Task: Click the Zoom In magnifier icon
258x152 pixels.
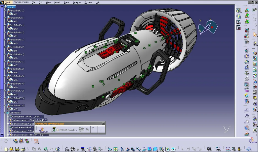Action: (x=132, y=149)
